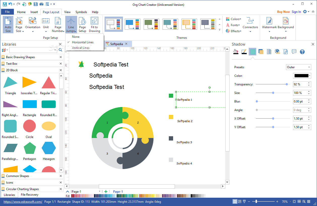Toggle Auto Size in Page Setup
The width and height of the screenshot is (317, 206).
pos(8,25)
